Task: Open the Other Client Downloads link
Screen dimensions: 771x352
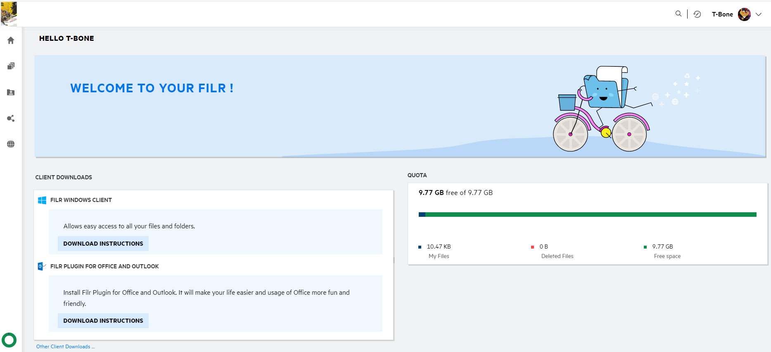Action: pyautogui.click(x=65, y=347)
